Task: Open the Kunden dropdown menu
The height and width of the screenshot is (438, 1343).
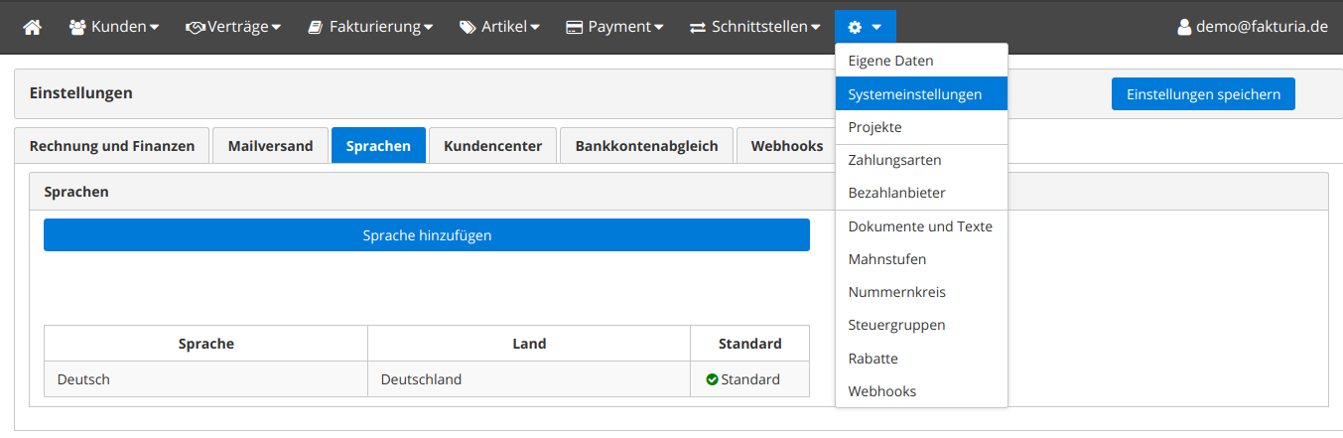Action: click(x=114, y=27)
